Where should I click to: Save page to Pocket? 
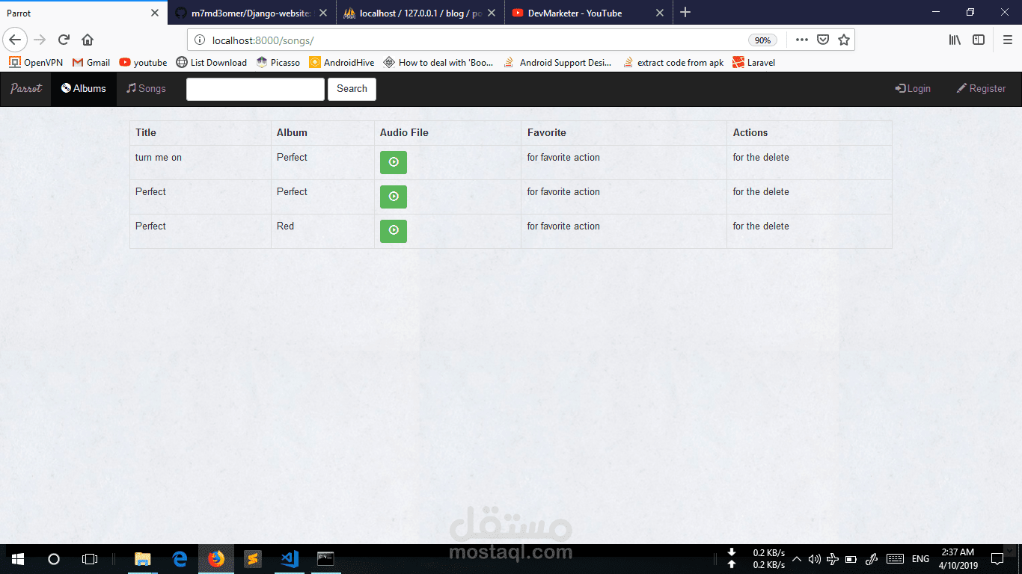(x=823, y=40)
